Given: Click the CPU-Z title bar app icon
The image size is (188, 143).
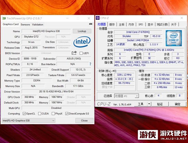Looking at the screenshot, I should [98, 18].
